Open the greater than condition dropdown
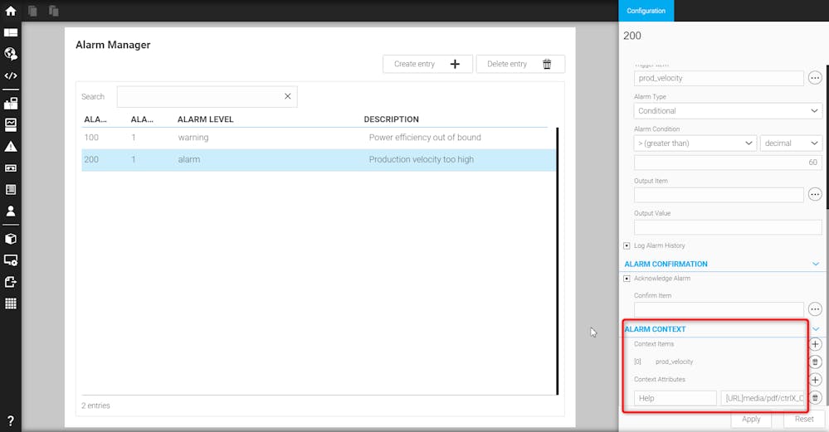 (695, 143)
